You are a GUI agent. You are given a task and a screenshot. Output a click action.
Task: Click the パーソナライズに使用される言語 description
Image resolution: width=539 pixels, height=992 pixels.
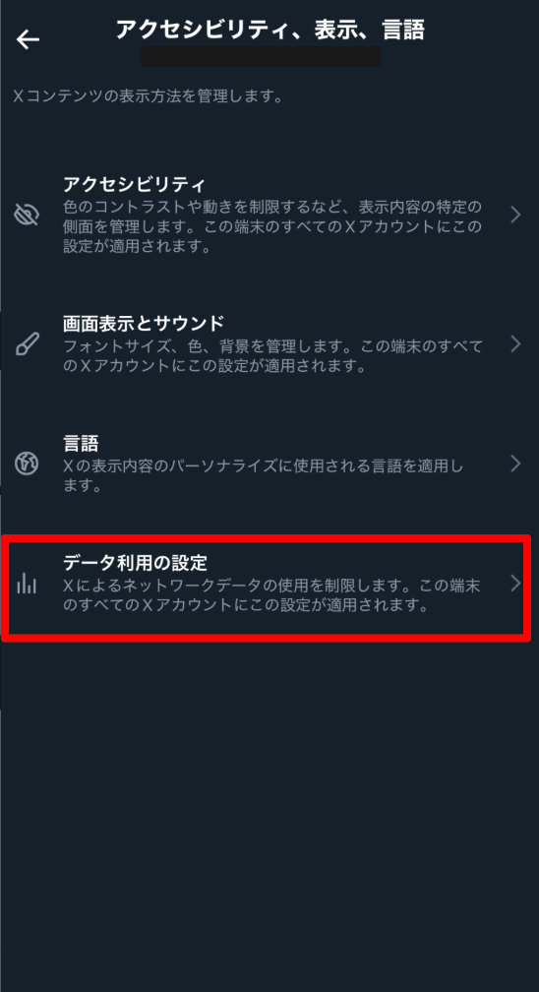[x=264, y=475]
